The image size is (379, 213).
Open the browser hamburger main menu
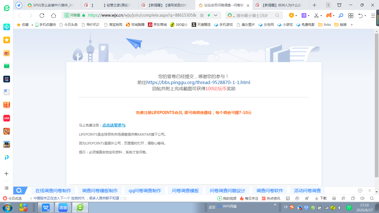[373, 16]
